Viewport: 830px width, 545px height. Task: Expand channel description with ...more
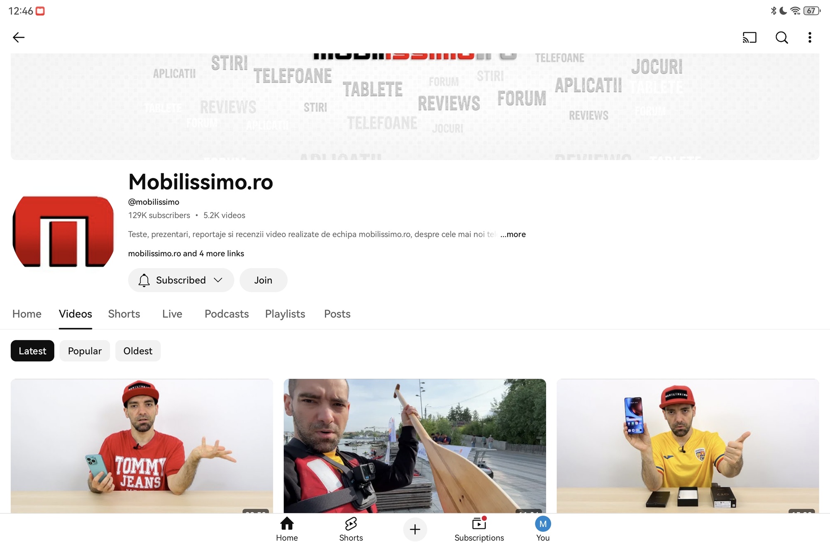(513, 234)
